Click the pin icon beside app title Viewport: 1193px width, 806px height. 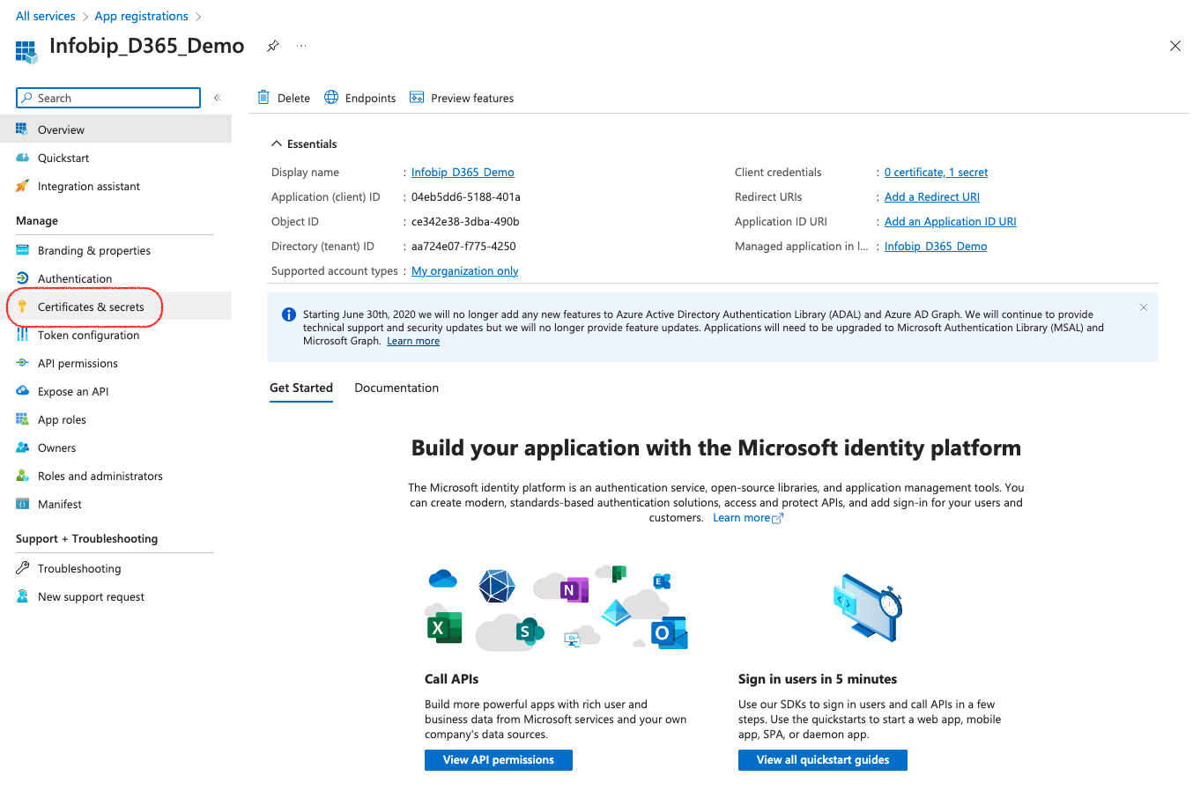point(273,46)
